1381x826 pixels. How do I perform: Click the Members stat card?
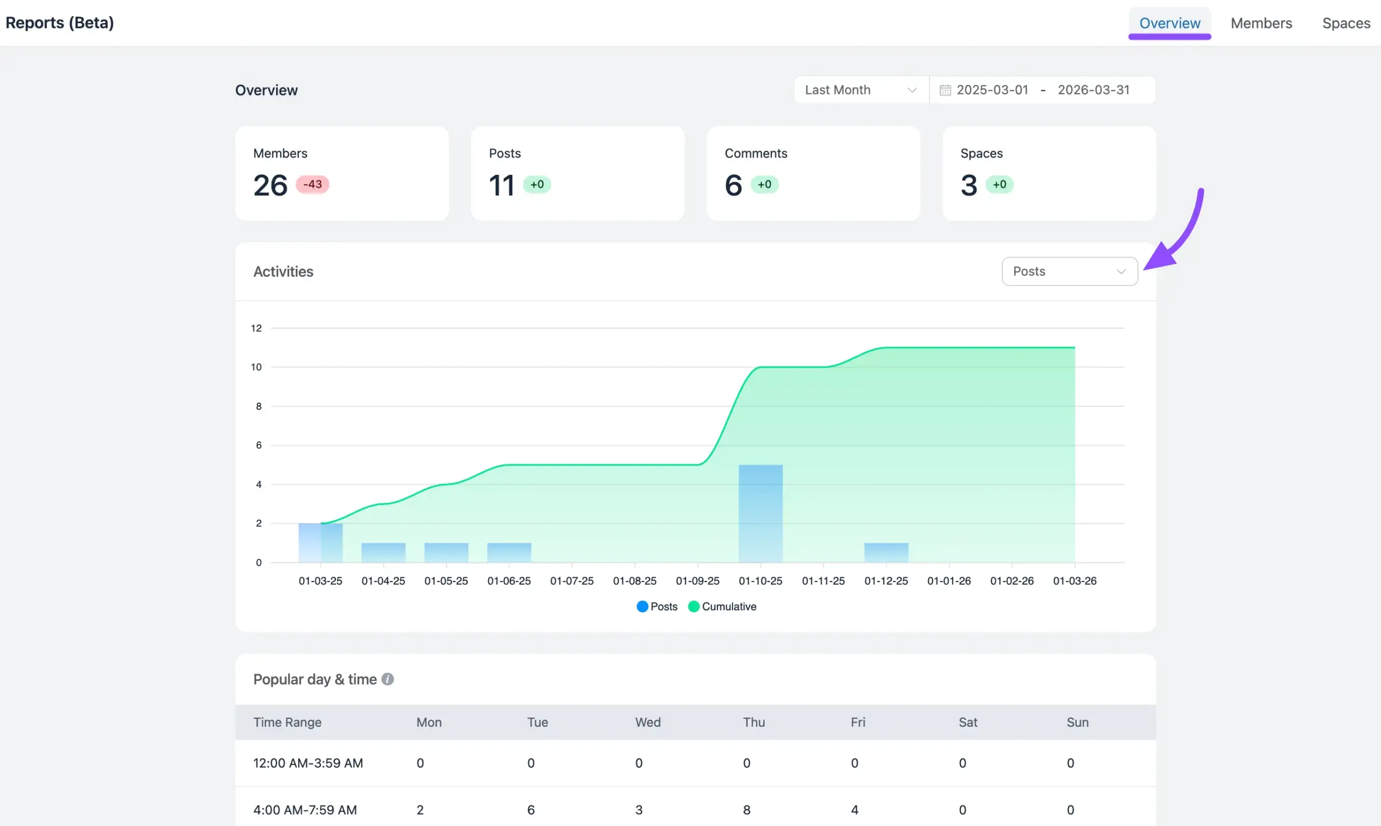pos(341,173)
